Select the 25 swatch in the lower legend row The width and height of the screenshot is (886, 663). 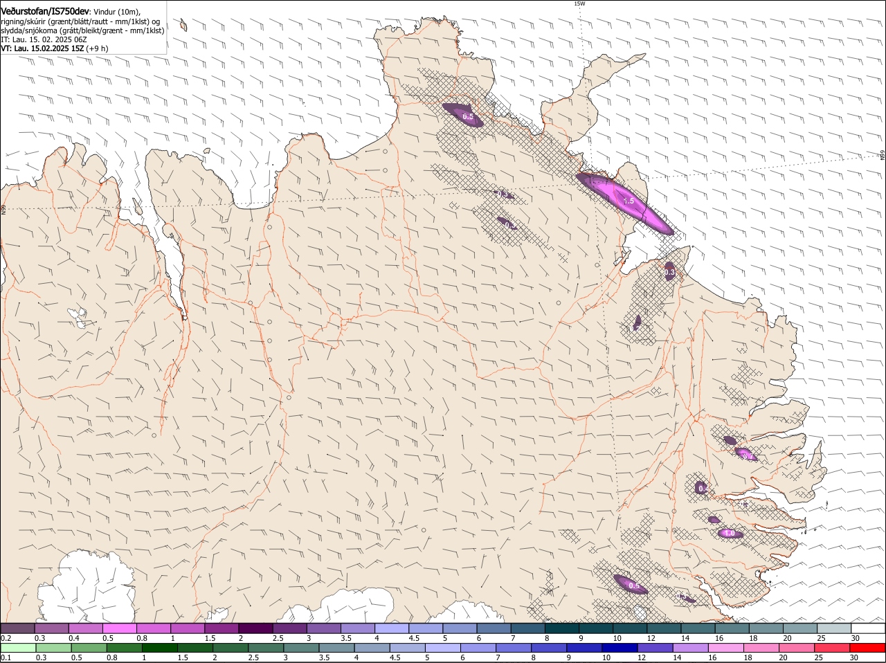click(x=833, y=648)
